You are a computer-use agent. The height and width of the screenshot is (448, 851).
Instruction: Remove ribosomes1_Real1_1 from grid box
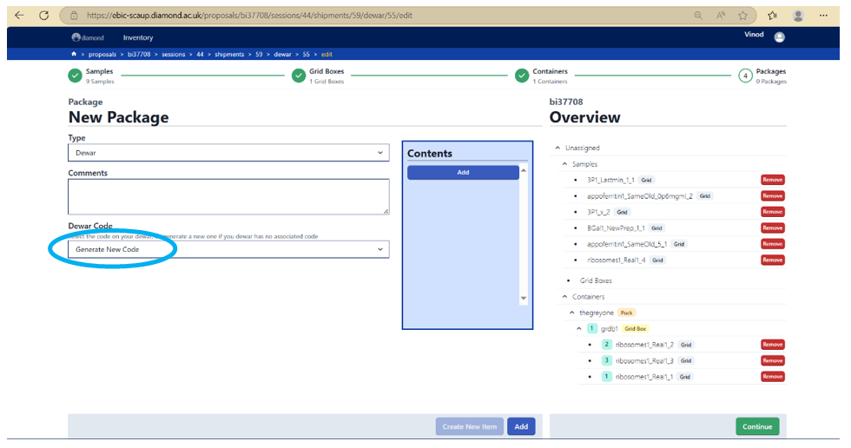(772, 377)
